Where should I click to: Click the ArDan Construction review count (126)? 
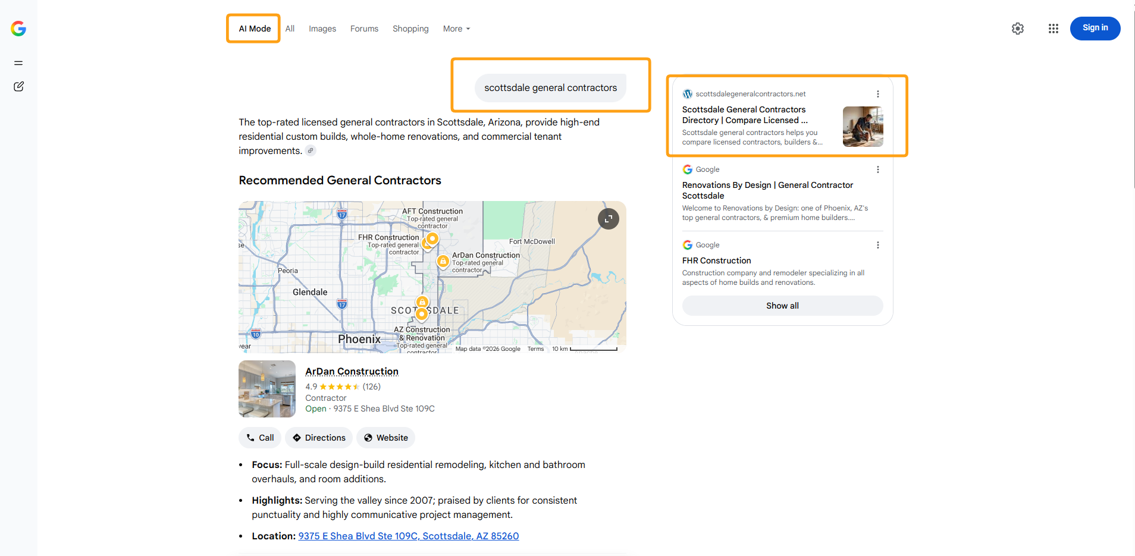372,387
